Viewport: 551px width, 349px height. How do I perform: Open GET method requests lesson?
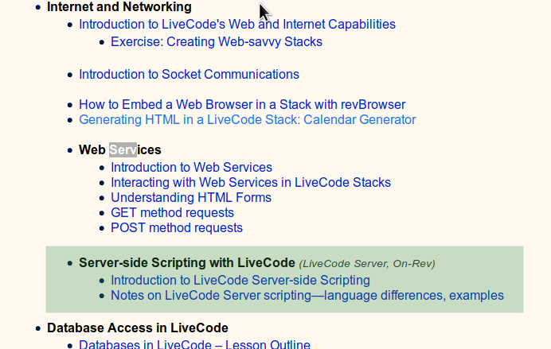coord(172,212)
